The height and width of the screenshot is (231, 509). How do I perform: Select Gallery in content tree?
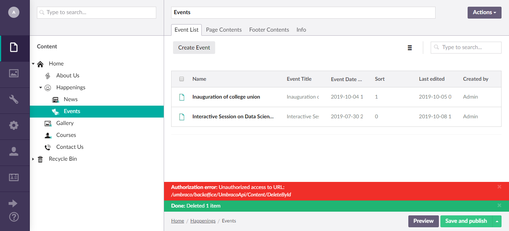point(65,123)
